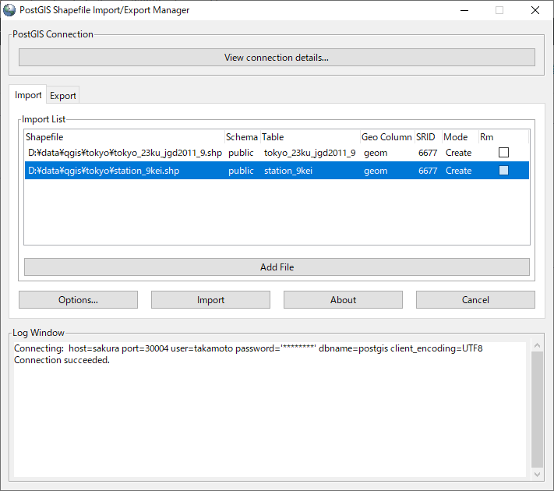Click Table cell tokyo_23ku_jgd2011_9
Image resolution: width=554 pixels, height=491 pixels.
pos(310,153)
